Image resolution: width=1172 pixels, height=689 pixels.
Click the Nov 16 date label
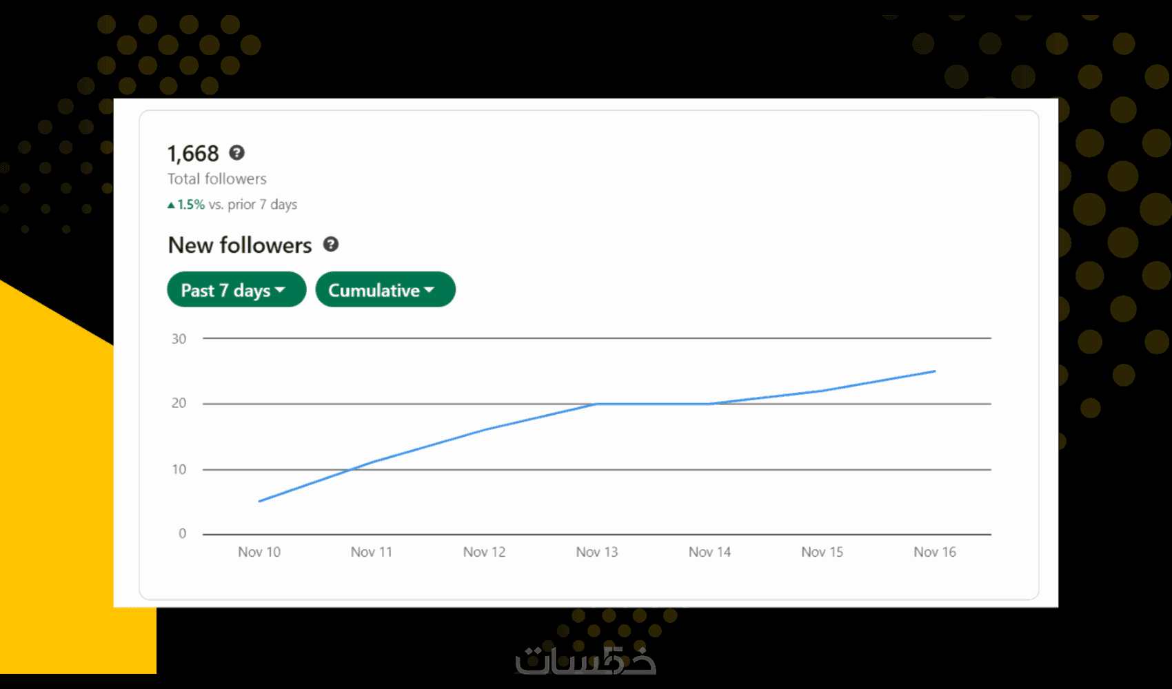click(935, 552)
